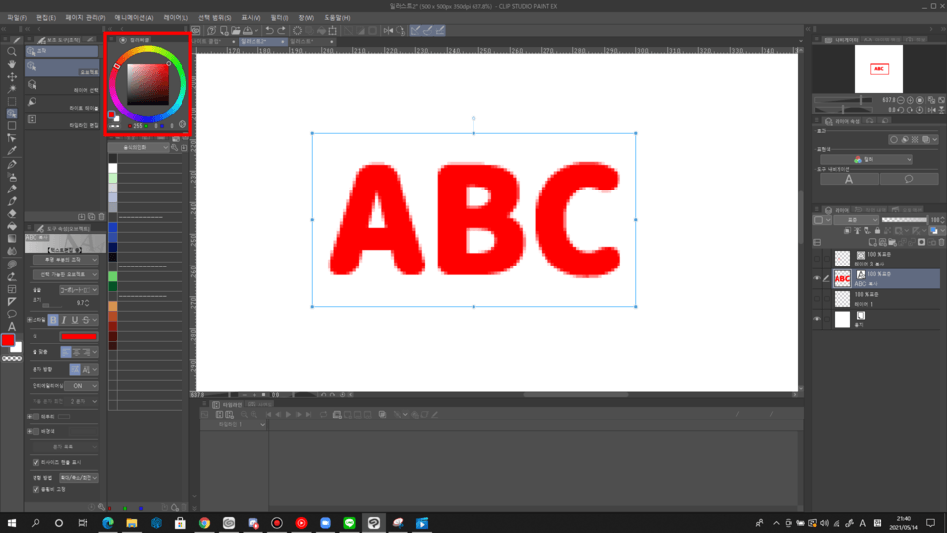This screenshot has width=947, height=533.
Task: Select the Eraser tool
Action: point(11,213)
